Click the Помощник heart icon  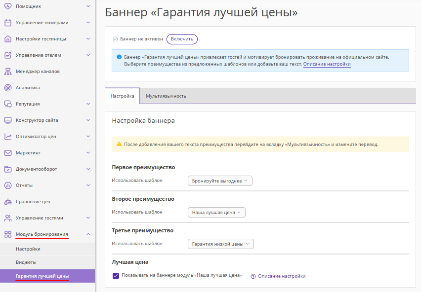[8, 6]
